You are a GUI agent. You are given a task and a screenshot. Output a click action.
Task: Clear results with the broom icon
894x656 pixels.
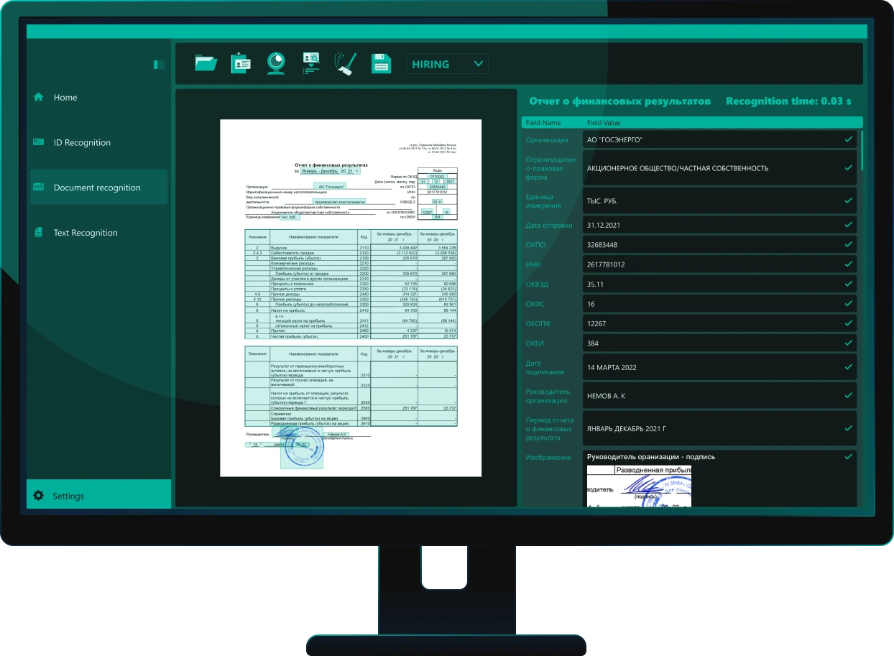coord(346,63)
